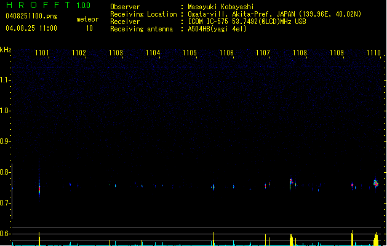This screenshot has width=387, height=246.
Task: Click the 0.8 kHz frequency label
Action: (5, 172)
